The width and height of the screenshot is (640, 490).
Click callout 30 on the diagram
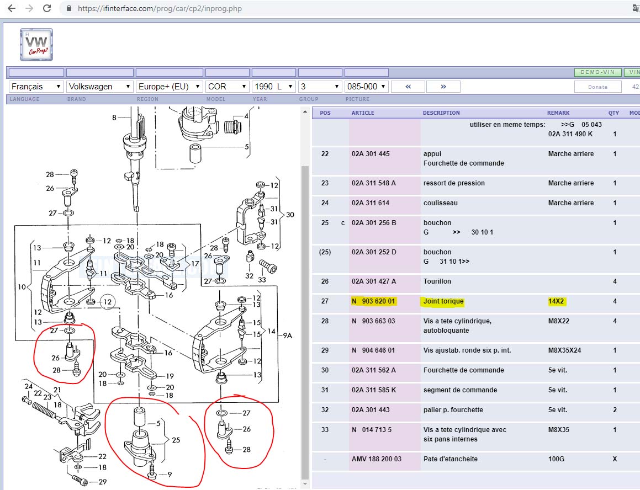click(x=290, y=215)
